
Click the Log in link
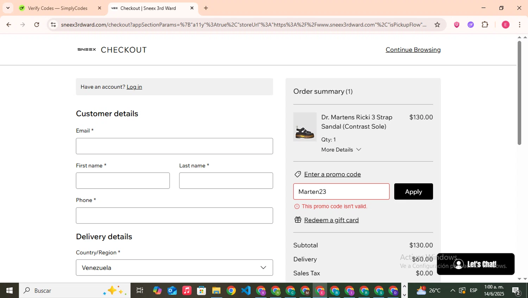pyautogui.click(x=134, y=87)
